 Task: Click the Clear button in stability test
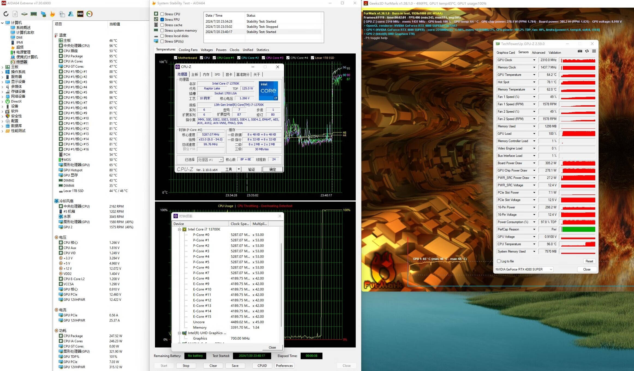coord(213,366)
